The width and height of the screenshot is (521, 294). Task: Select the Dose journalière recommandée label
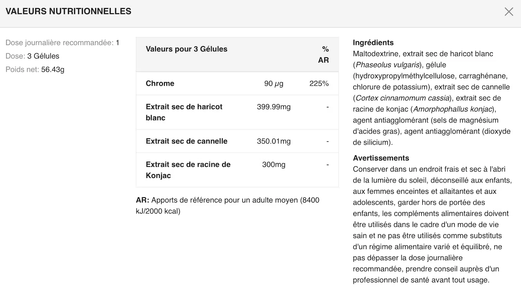click(59, 43)
